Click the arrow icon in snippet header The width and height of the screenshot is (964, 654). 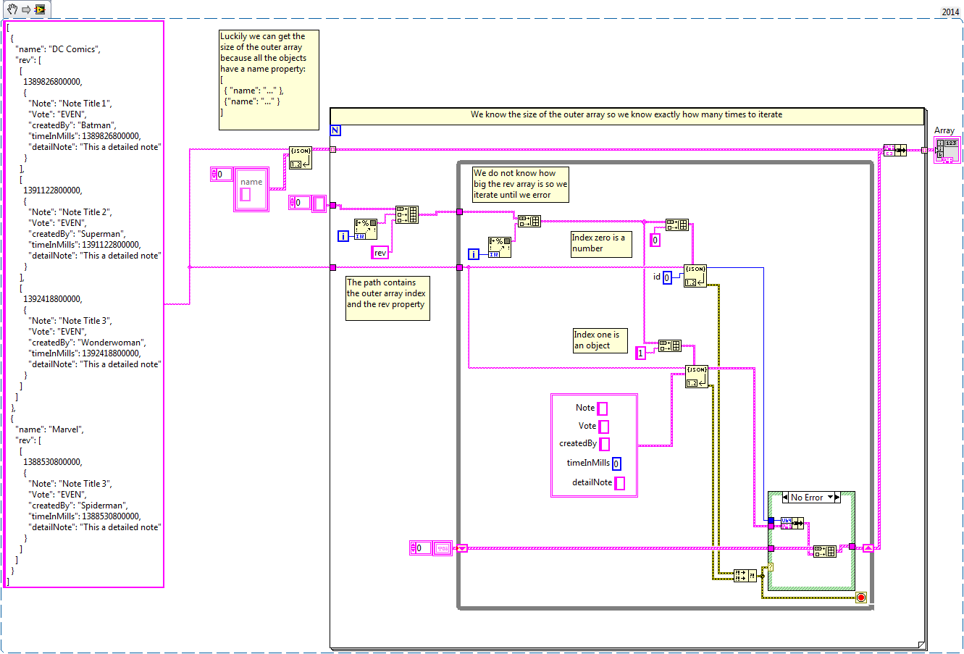pyautogui.click(x=25, y=9)
